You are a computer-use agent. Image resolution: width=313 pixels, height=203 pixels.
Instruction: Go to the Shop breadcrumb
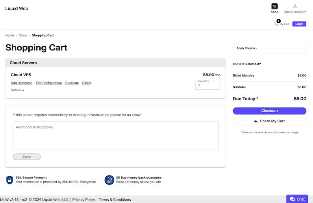(23, 35)
